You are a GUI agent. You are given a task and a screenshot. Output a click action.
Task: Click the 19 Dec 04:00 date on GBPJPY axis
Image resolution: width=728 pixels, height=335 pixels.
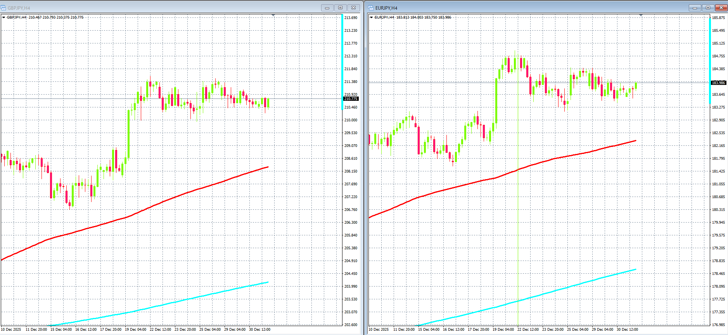click(135, 330)
